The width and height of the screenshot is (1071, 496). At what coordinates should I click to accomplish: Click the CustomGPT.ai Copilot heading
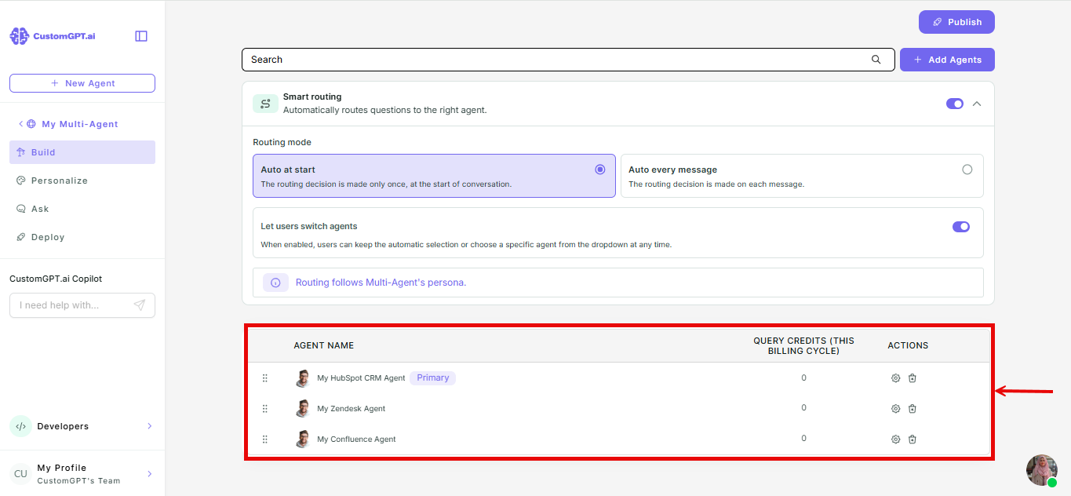[x=56, y=279]
